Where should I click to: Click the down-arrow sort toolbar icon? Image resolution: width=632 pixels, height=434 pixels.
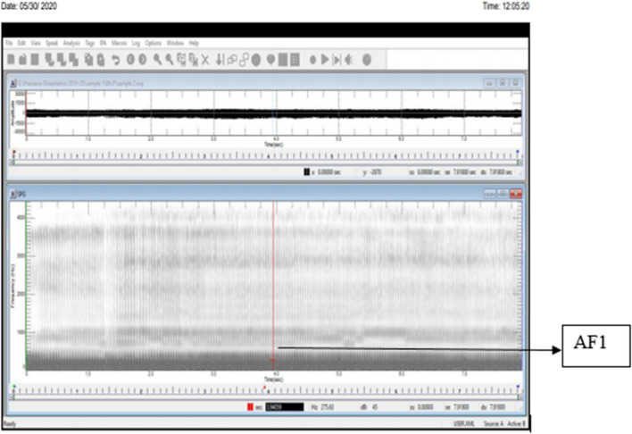pos(220,60)
